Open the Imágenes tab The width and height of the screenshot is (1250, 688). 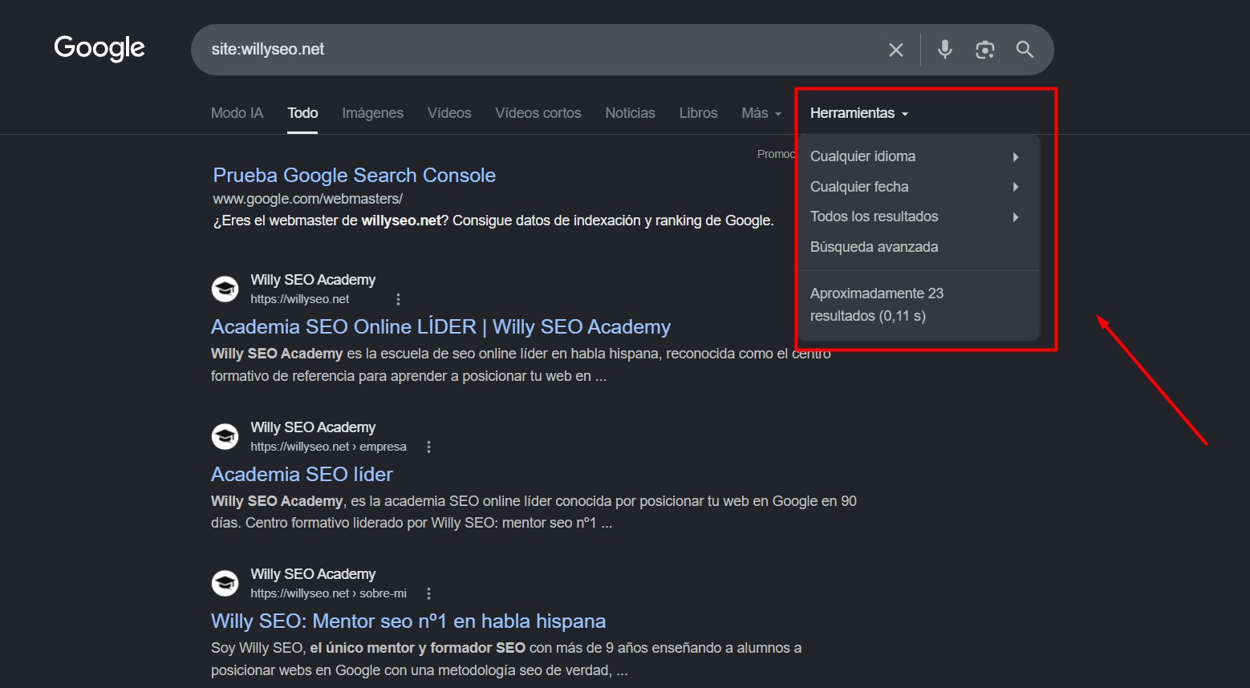[372, 113]
